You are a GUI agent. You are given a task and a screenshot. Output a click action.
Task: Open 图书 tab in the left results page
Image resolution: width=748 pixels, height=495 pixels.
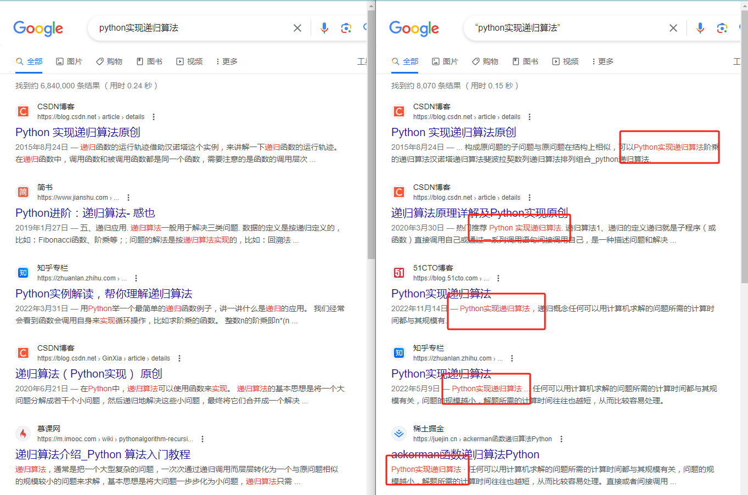click(149, 61)
